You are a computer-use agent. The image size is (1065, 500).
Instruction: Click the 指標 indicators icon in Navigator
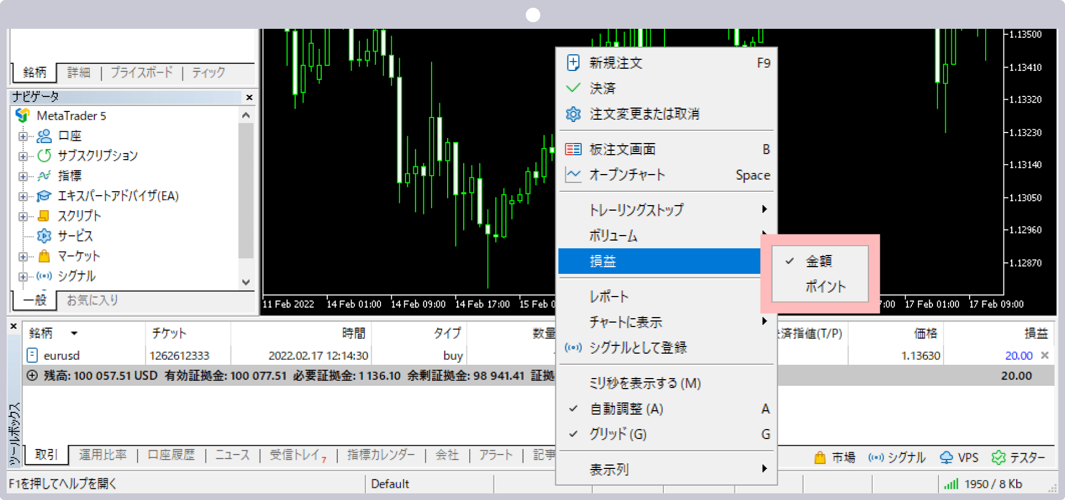(44, 176)
